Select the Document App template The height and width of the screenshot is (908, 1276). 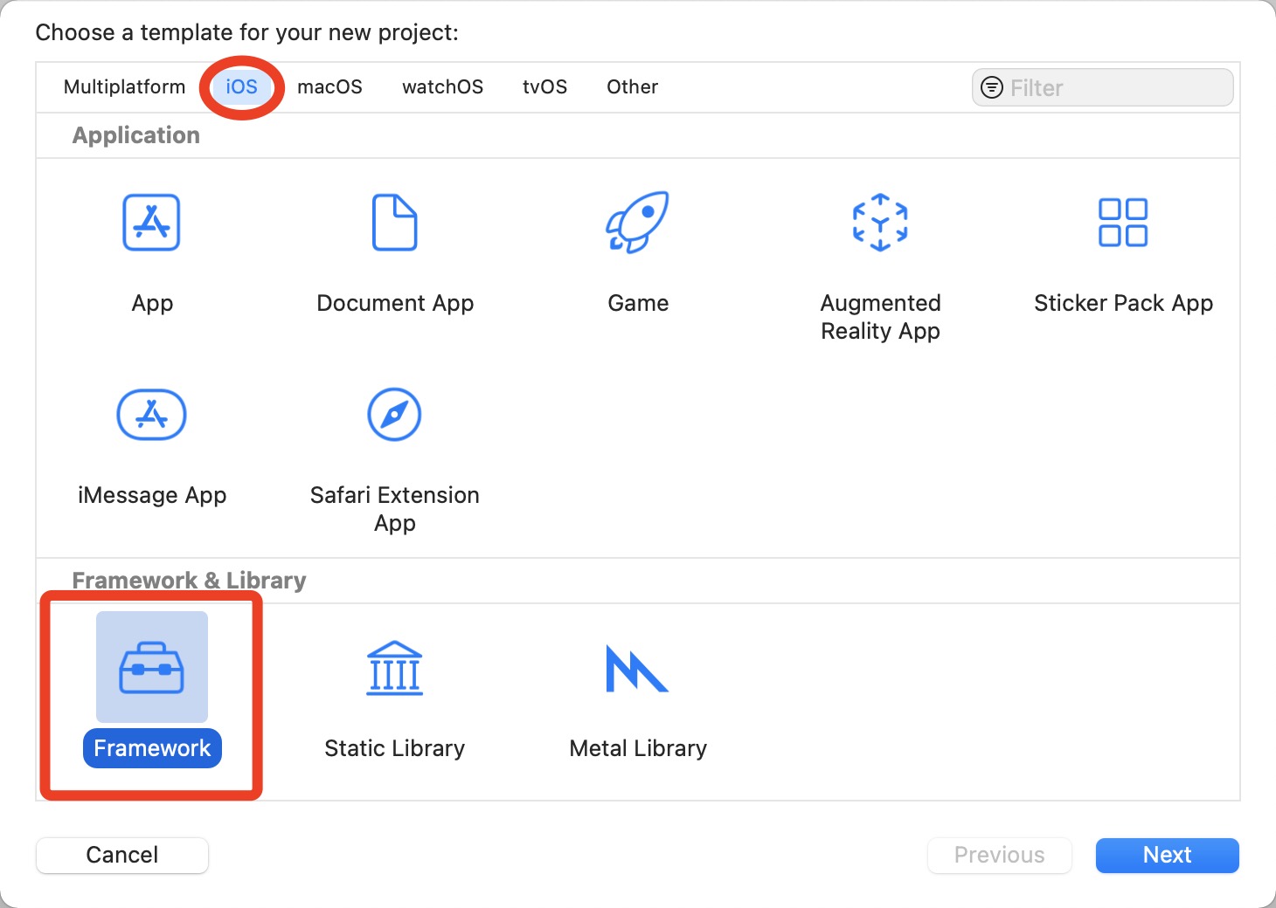[394, 223]
